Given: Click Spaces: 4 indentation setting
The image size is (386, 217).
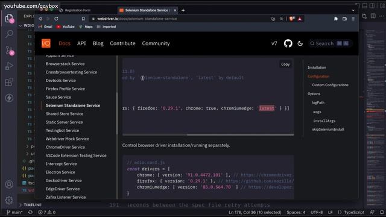Looking at the screenshot, I should (296, 212).
